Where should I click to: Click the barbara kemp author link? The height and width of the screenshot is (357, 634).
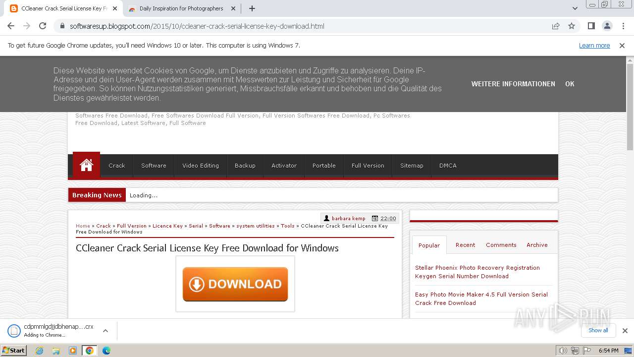coord(349,218)
